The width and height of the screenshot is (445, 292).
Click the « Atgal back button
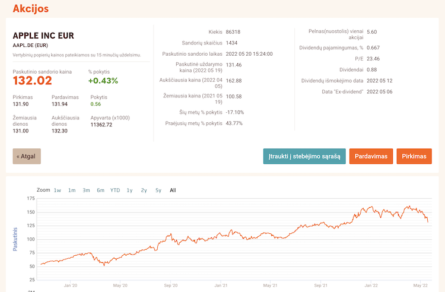pos(27,156)
